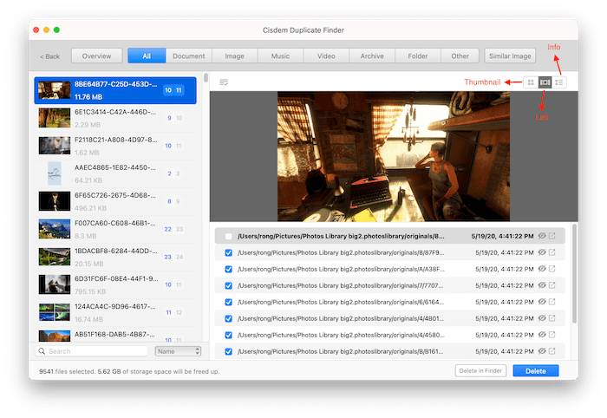The height and width of the screenshot is (418, 607).
Task: Reveal first file with open-external icon
Action: [552, 236]
